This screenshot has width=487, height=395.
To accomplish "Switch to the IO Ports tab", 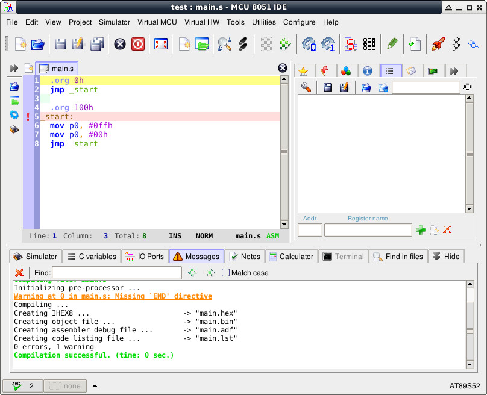I will click(x=145, y=257).
